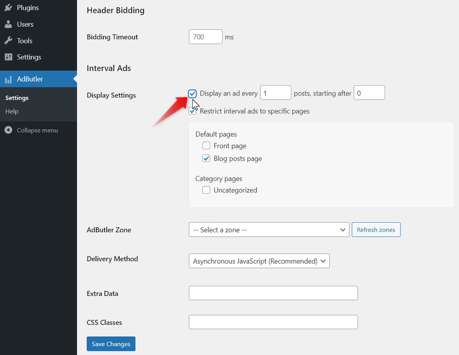Image resolution: width=459 pixels, height=355 pixels.
Task: Open the WordPress Settings menu item
Action: coord(39,57)
